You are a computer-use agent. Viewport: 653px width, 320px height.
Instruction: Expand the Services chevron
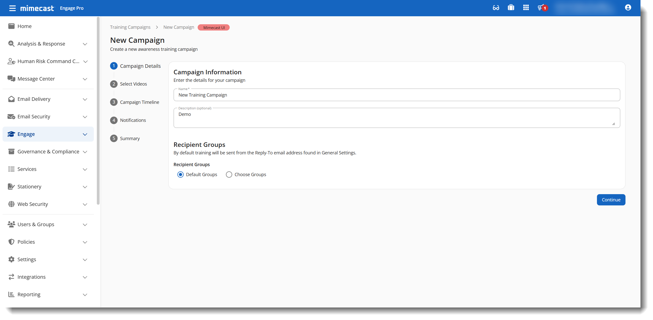[85, 169]
